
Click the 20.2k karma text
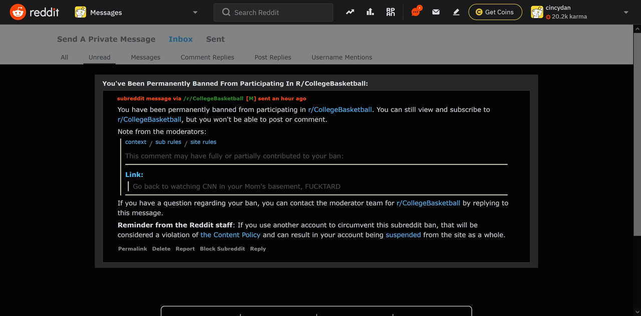click(569, 16)
